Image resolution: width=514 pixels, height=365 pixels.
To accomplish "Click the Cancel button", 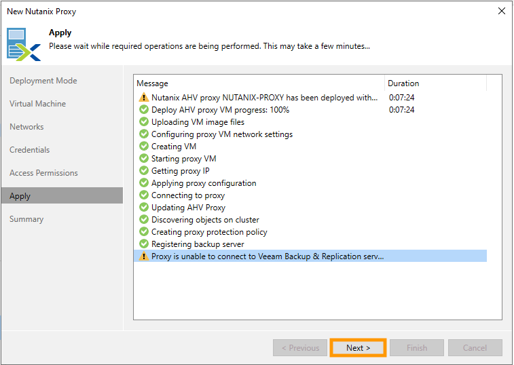I will (x=475, y=347).
